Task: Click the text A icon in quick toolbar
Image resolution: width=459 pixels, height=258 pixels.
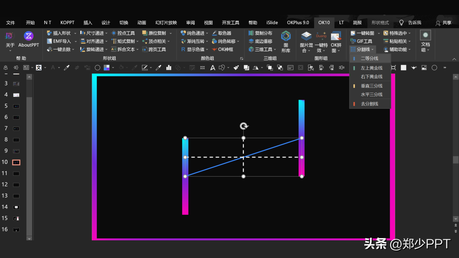Action: click(x=212, y=68)
